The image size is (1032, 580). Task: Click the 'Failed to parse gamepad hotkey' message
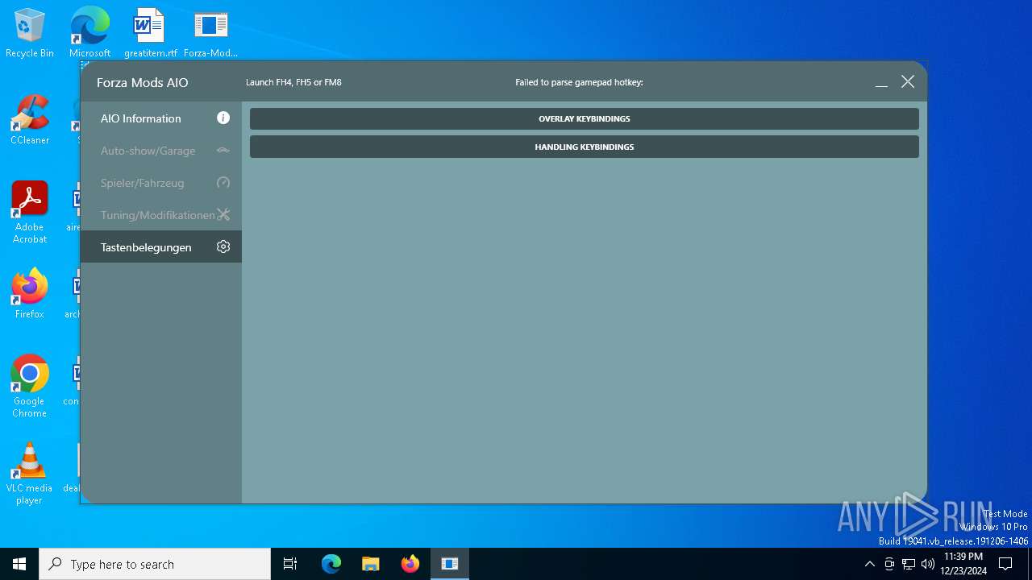[x=579, y=82]
